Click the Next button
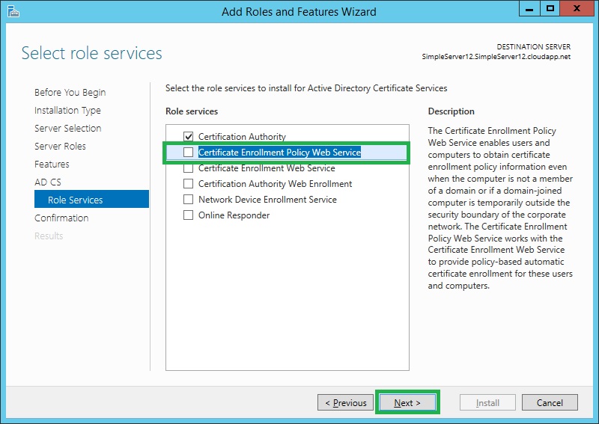Screen dimensions: 599x424 pos(407,403)
